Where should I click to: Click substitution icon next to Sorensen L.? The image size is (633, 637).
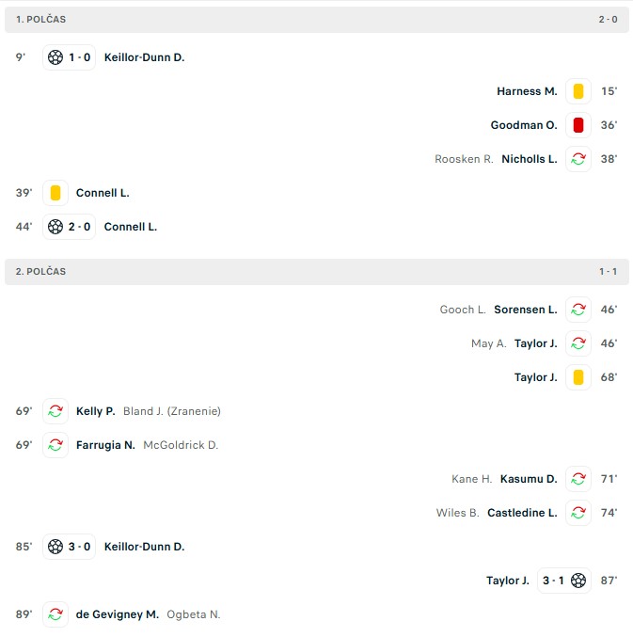tap(578, 310)
